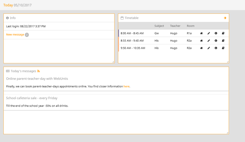Click pencil edit icon in 9:50 AM row

click(x=209, y=48)
